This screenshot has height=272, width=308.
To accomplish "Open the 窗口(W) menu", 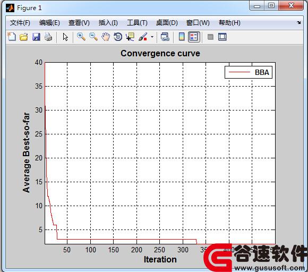I will coord(198,23).
